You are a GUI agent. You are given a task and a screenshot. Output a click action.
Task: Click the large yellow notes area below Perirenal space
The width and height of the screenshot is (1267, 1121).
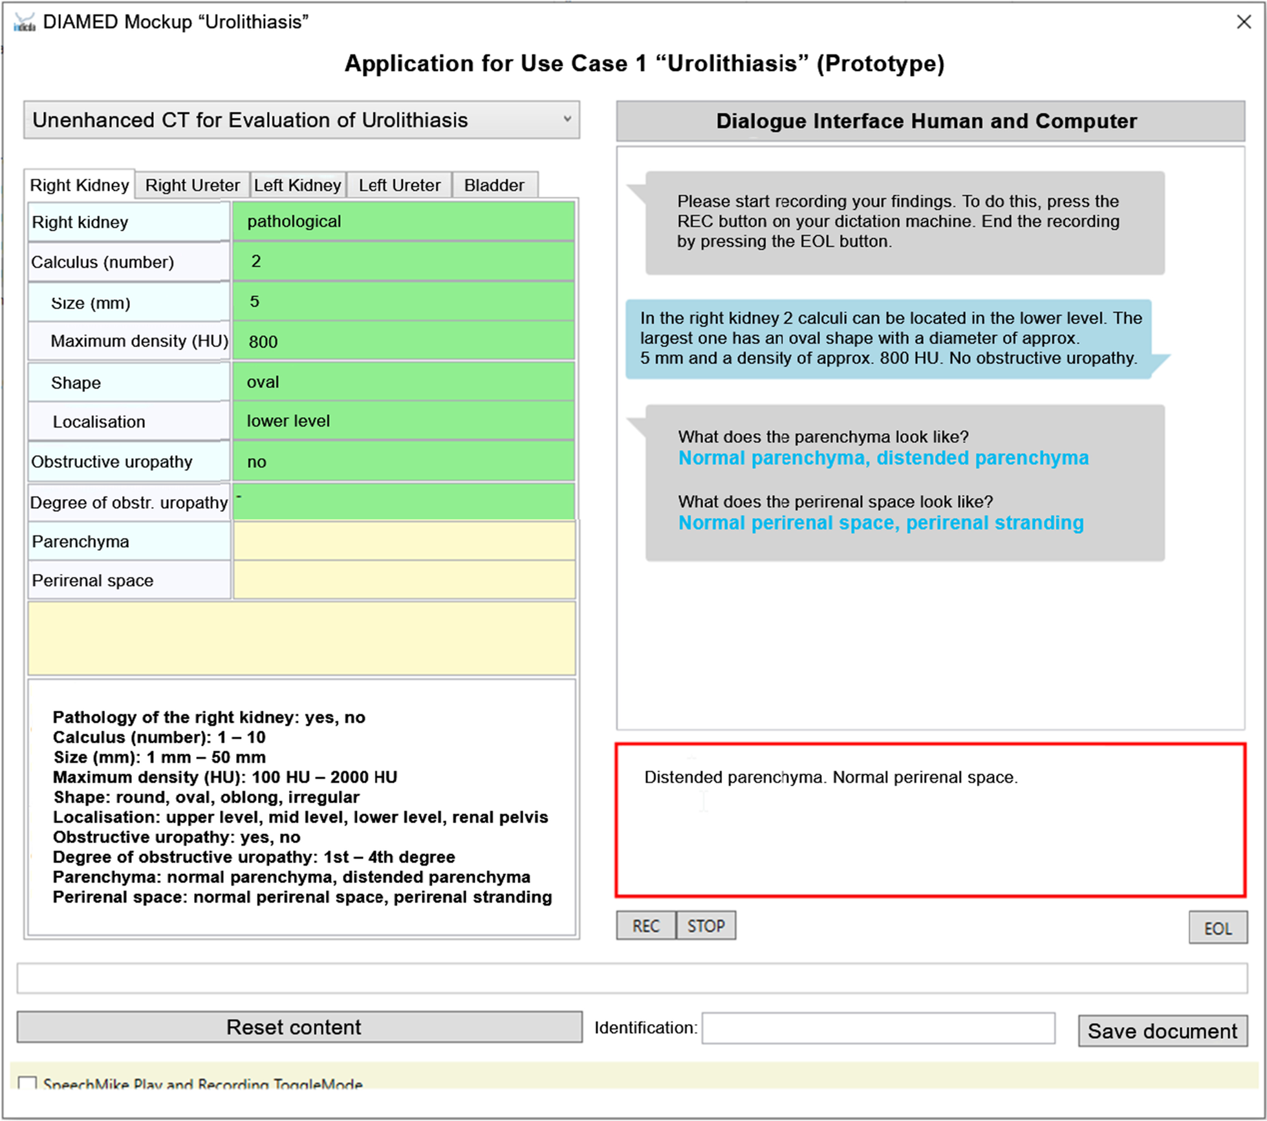pos(301,639)
